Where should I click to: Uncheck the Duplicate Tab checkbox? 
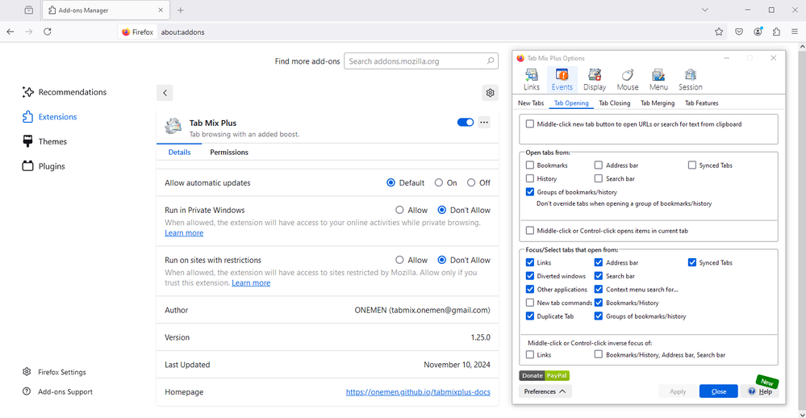(x=530, y=316)
